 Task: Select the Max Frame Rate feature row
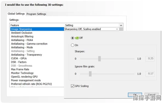click(x=37, y=69)
